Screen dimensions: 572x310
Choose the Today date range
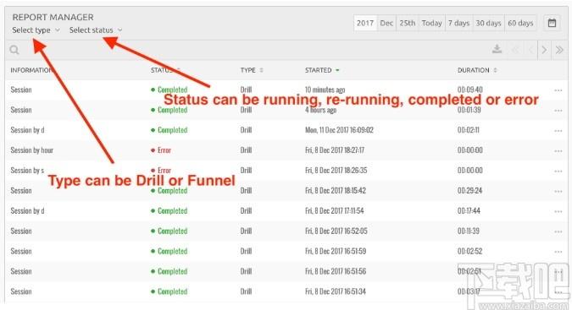(x=431, y=24)
